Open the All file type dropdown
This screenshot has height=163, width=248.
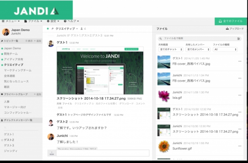click(225, 49)
